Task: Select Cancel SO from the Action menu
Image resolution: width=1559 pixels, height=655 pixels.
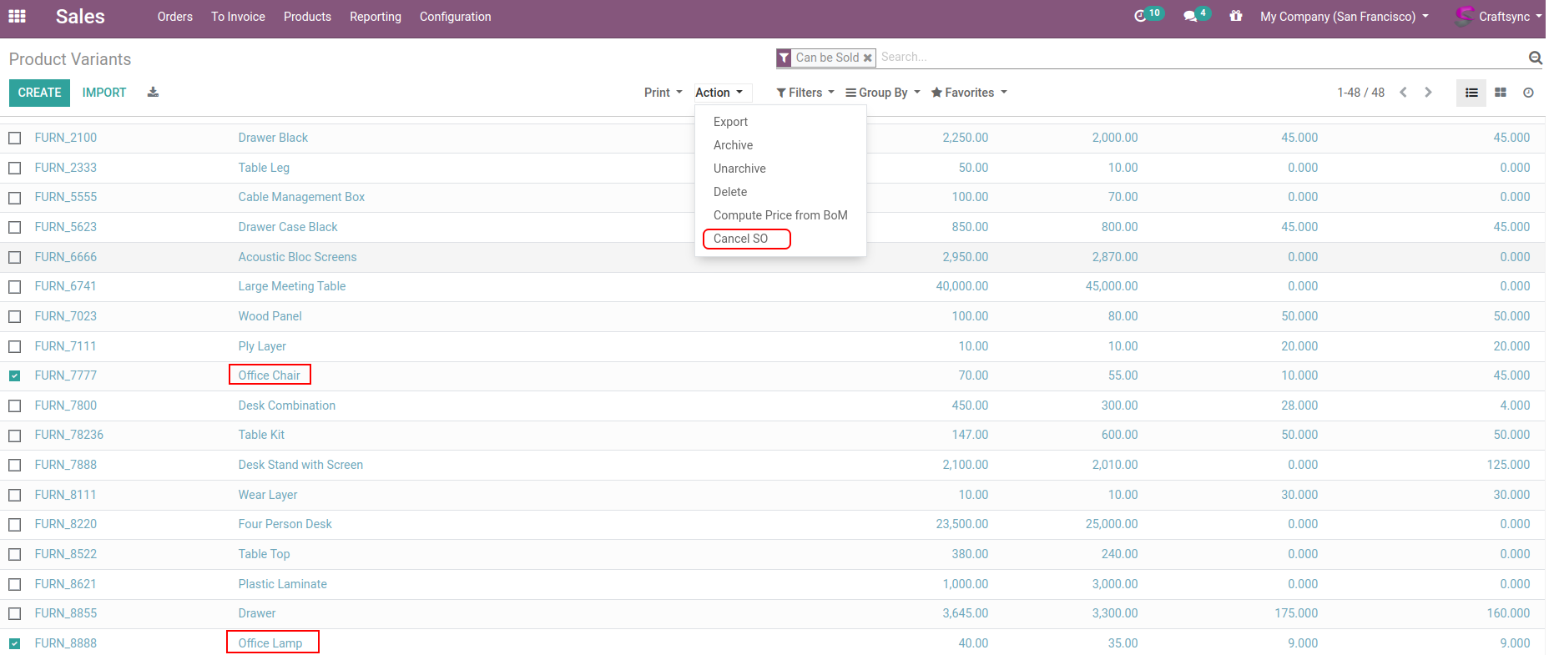Action: point(741,239)
